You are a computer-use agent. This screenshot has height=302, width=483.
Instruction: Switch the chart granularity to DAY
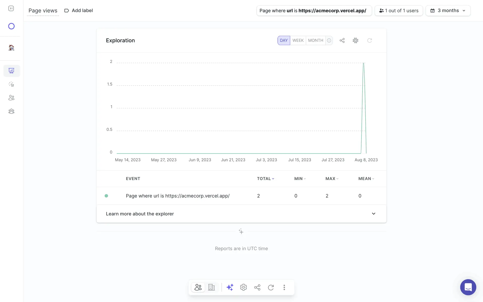click(x=284, y=41)
